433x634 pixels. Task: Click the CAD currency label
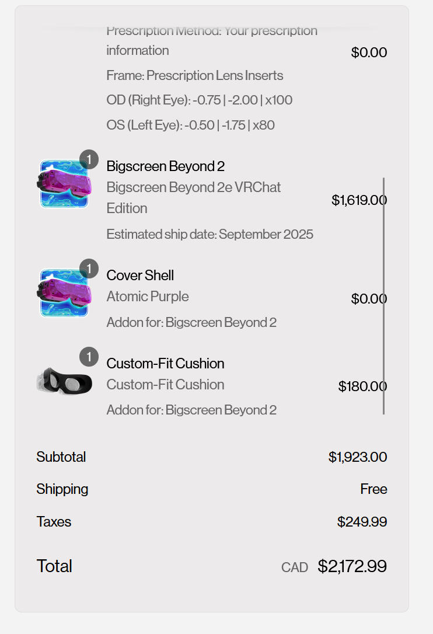[x=294, y=567]
